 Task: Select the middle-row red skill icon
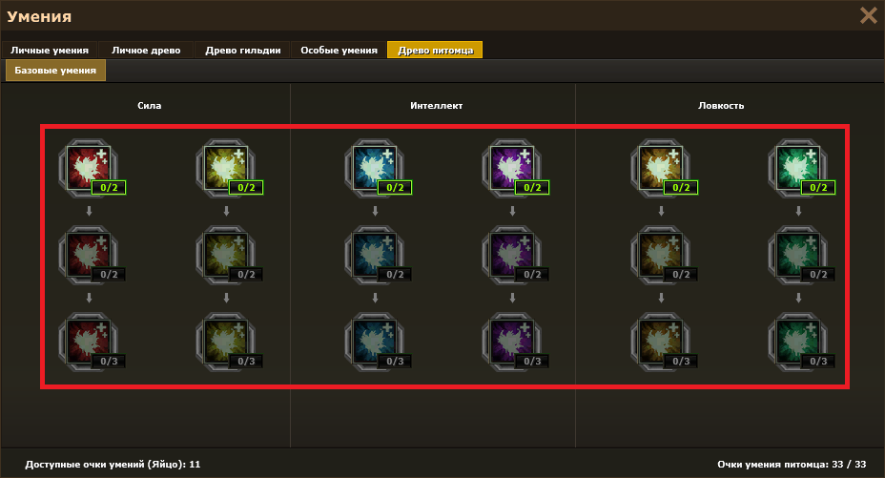coord(89,255)
